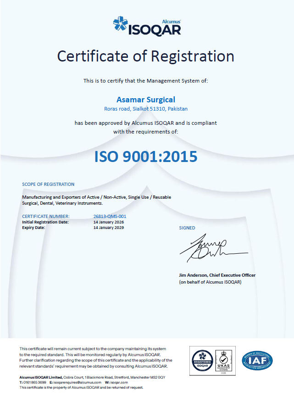Select the 14 January 2026 registration date
Viewport: 294px width, 413px height.
pyautogui.click(x=108, y=222)
